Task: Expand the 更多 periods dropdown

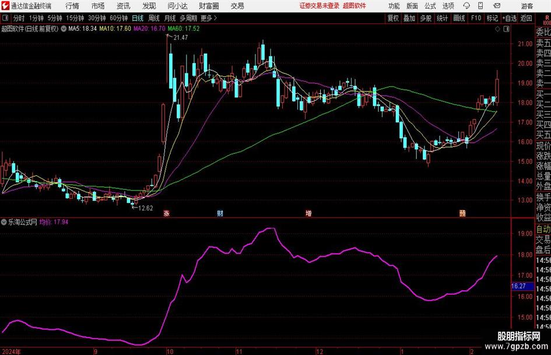Action: click(x=209, y=18)
